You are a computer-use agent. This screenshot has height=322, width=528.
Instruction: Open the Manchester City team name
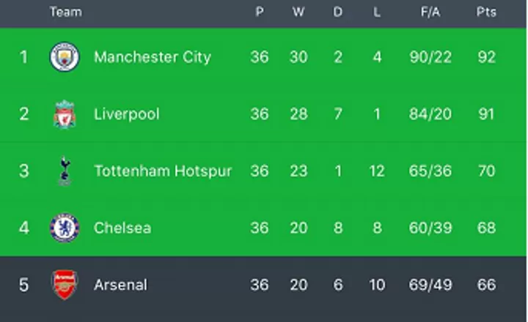153,57
